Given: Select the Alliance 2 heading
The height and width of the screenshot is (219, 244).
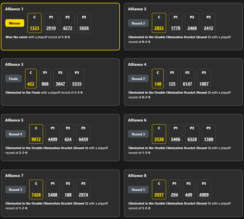Looking at the screenshot, I should 137,9.
